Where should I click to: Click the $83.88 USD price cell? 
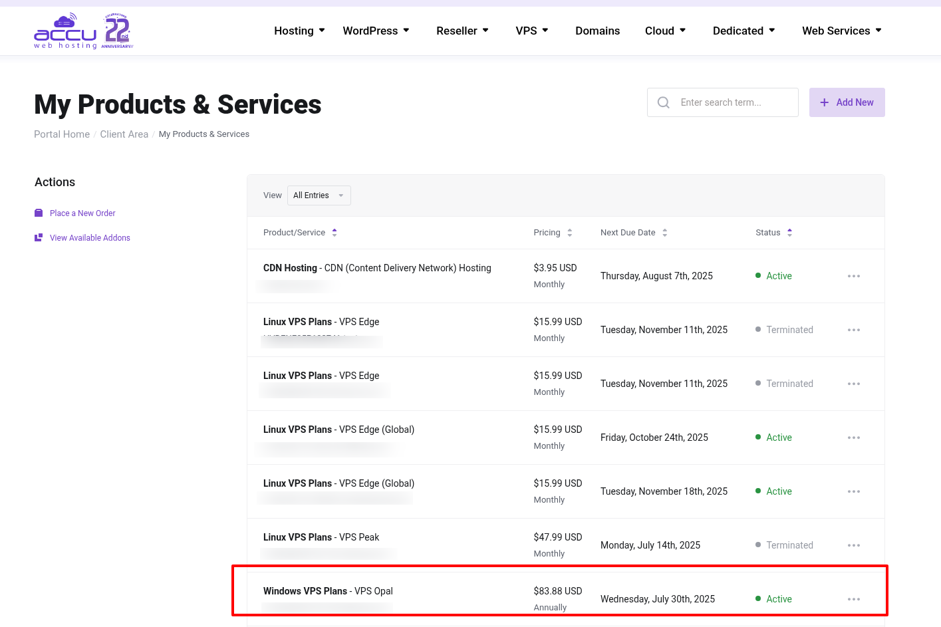tap(558, 591)
